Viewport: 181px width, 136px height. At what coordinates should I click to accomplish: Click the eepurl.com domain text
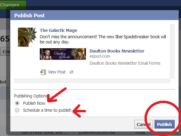[100, 56]
